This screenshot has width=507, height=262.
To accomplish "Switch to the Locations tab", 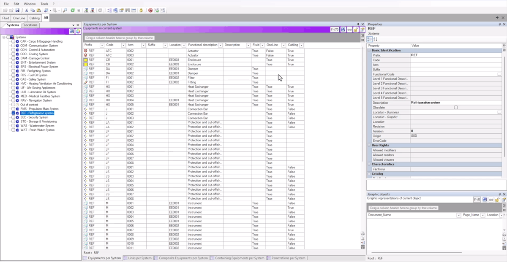I will coord(30,25).
